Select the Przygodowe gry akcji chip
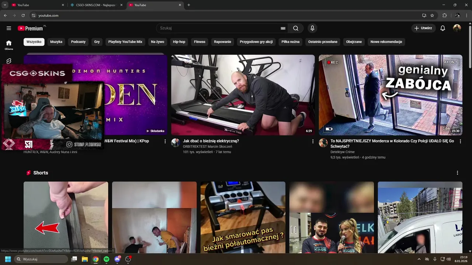The height and width of the screenshot is (265, 472). pyautogui.click(x=256, y=42)
